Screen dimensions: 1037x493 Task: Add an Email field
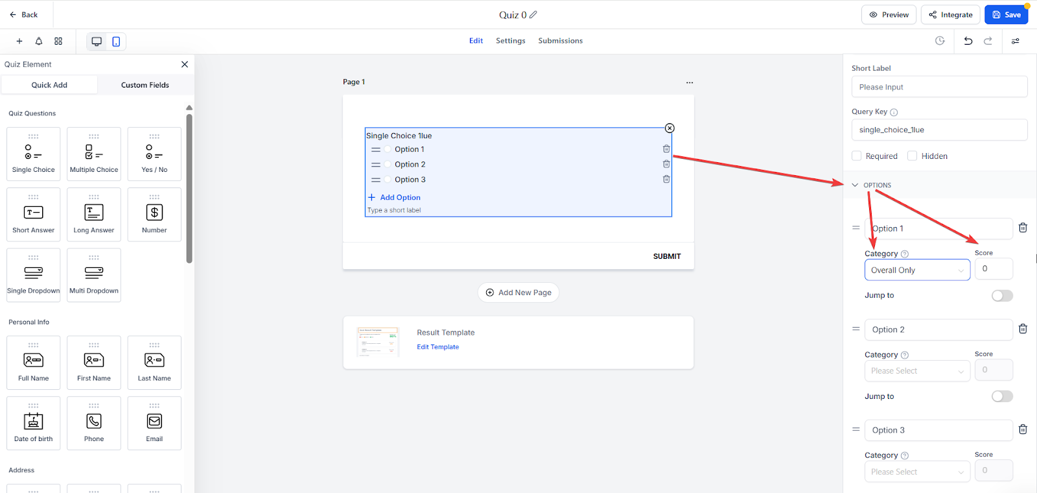pos(154,423)
